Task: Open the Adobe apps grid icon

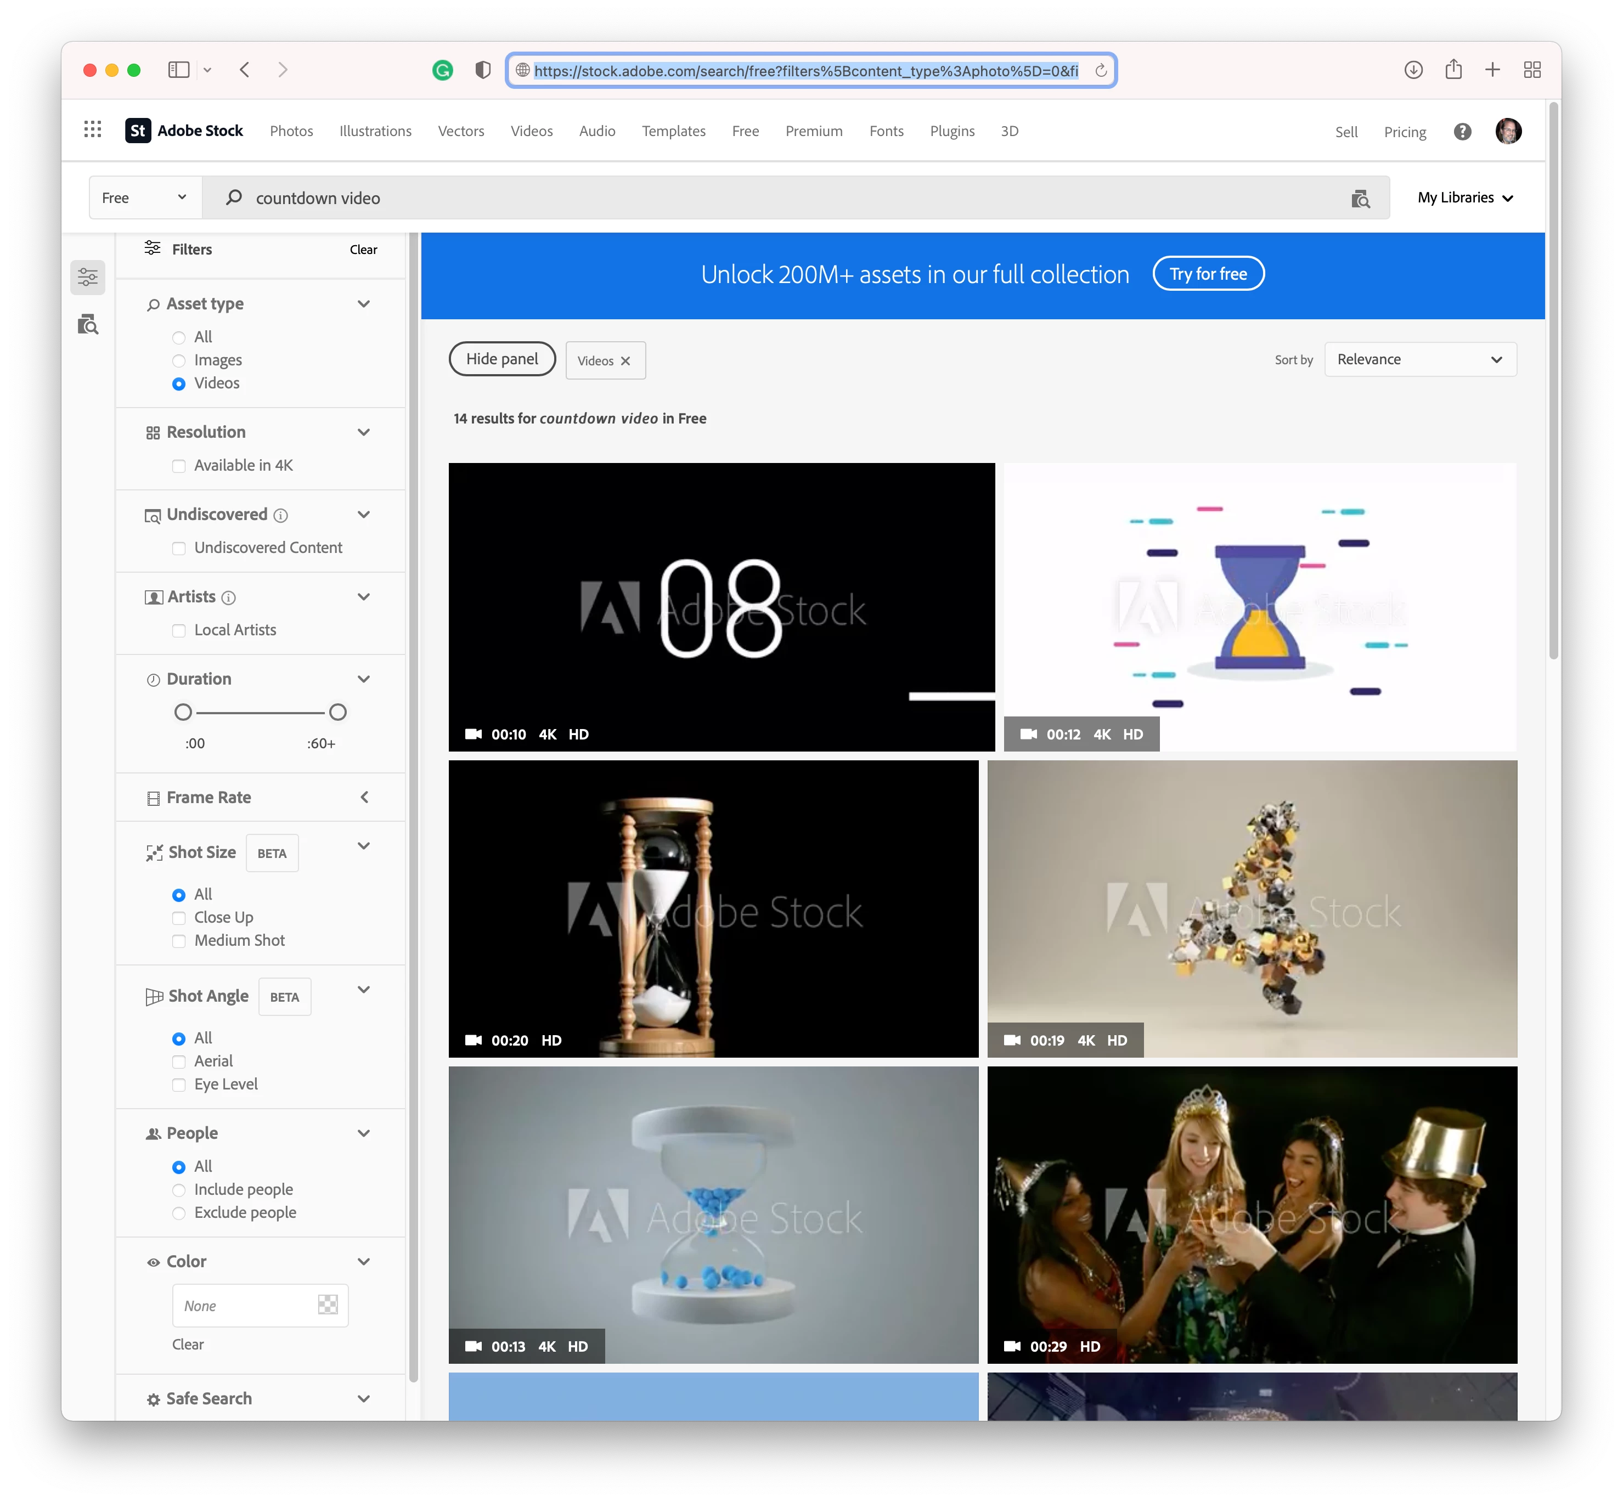Action: [x=93, y=130]
